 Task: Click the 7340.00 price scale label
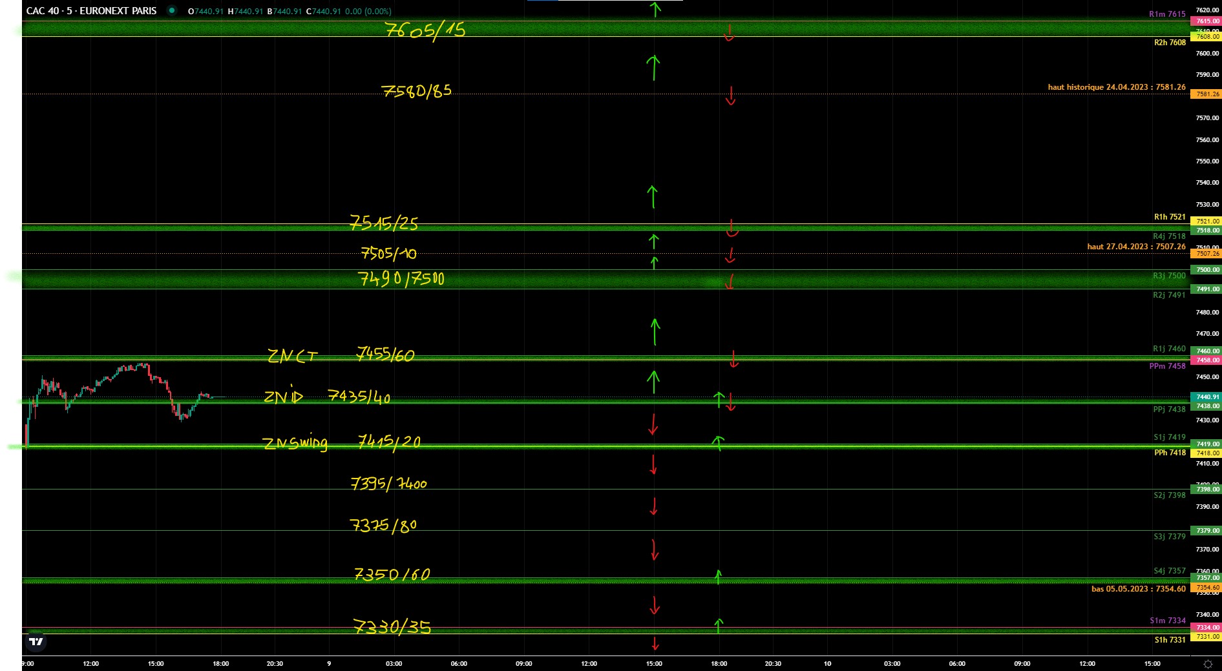click(x=1207, y=614)
